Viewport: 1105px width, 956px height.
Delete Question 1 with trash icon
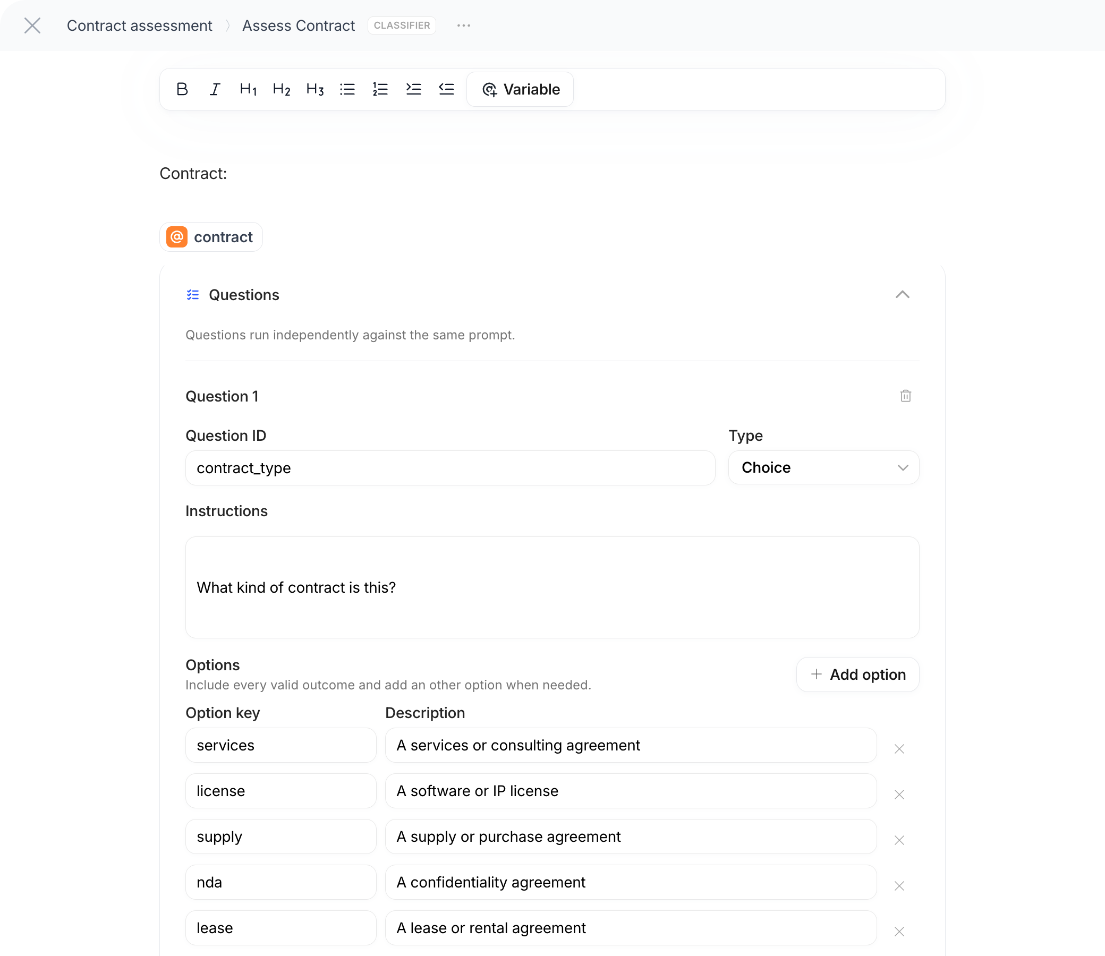pos(905,396)
